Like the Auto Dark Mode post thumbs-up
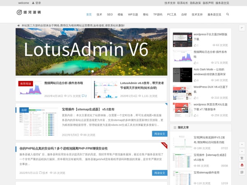This screenshot has height=185, width=247. pyautogui.click(x=195, y=80)
